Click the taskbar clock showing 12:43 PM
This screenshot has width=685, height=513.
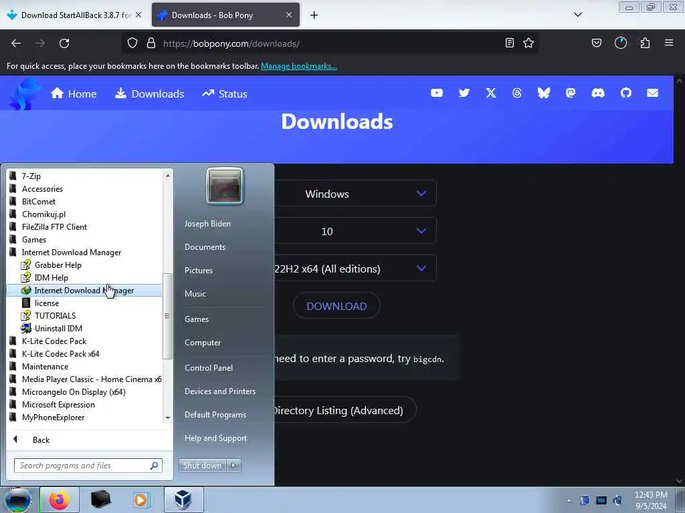point(651,500)
